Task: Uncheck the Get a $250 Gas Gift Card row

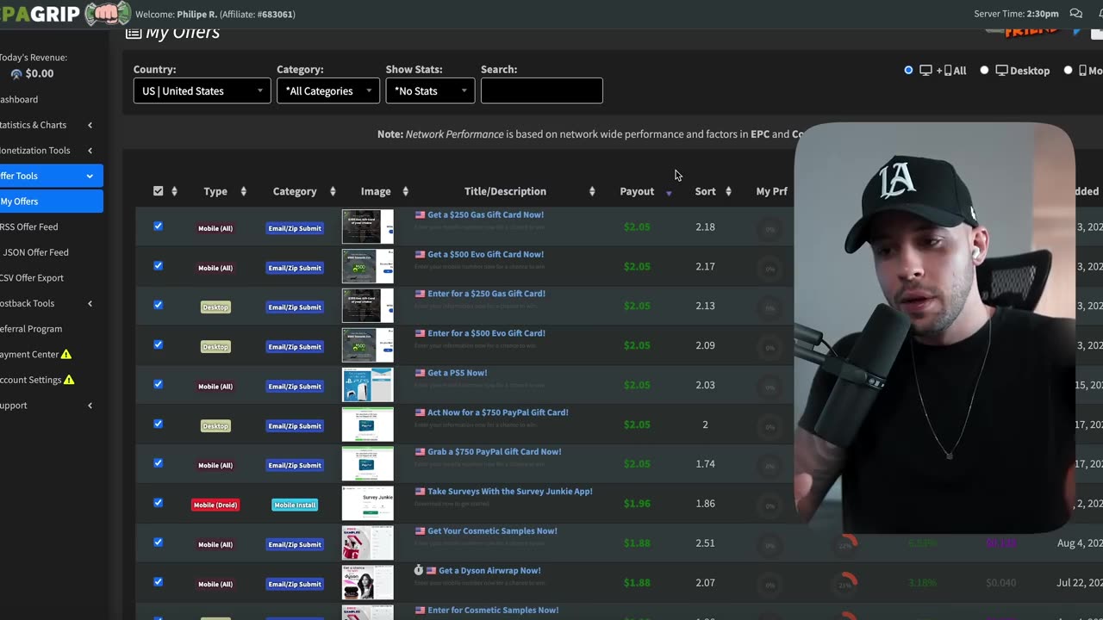Action: (x=158, y=226)
